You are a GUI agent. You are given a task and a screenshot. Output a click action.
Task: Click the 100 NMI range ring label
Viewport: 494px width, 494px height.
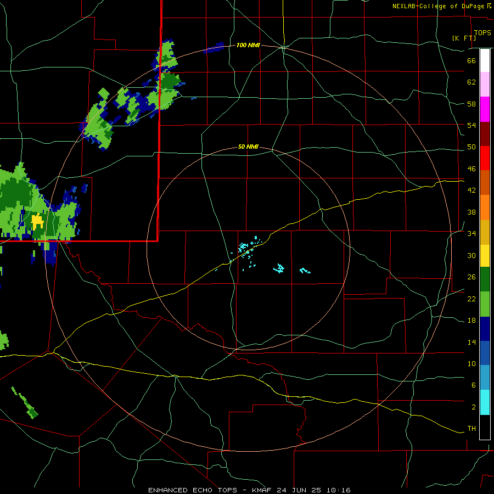coord(248,46)
